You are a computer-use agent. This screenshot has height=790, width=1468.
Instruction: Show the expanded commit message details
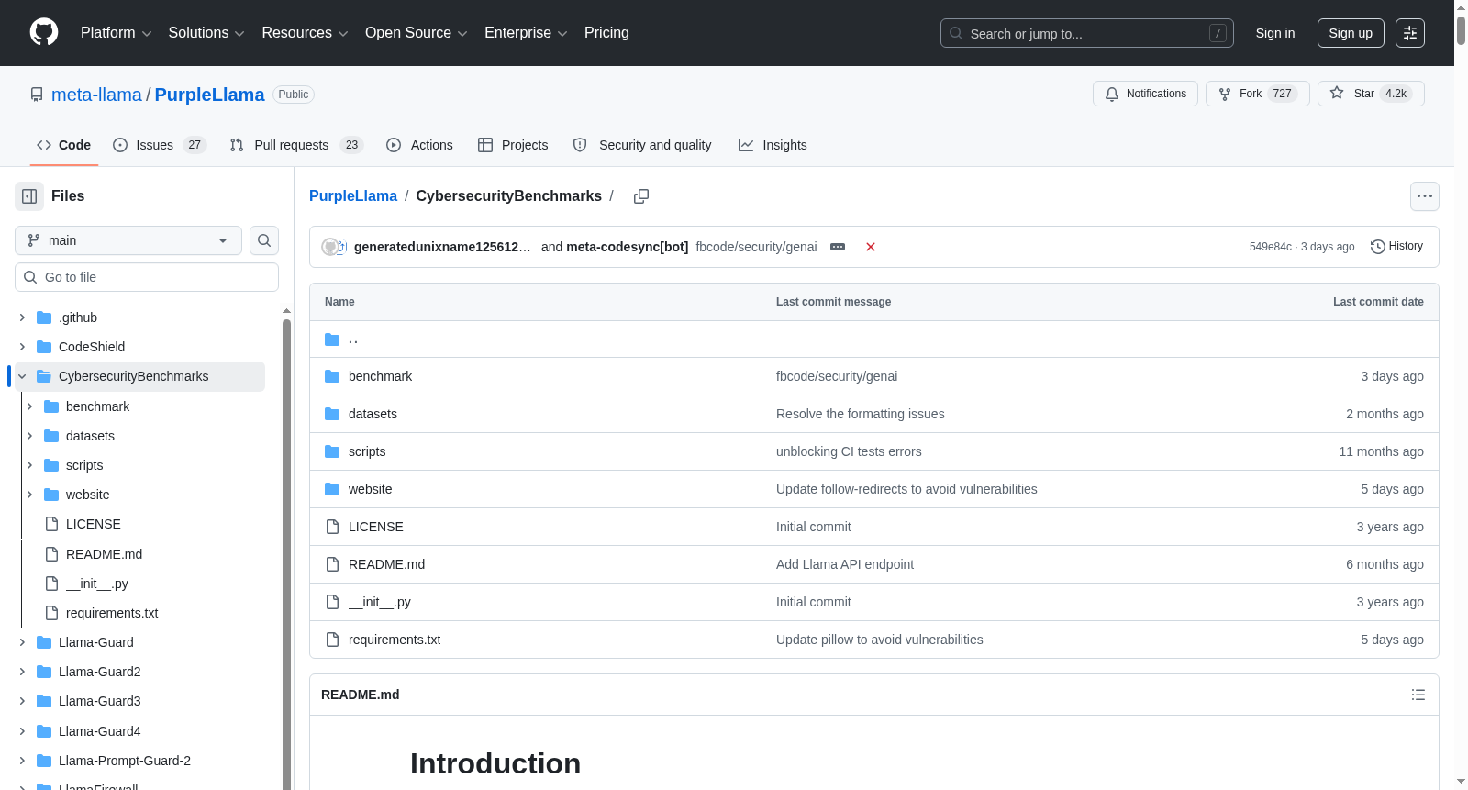[x=838, y=247]
